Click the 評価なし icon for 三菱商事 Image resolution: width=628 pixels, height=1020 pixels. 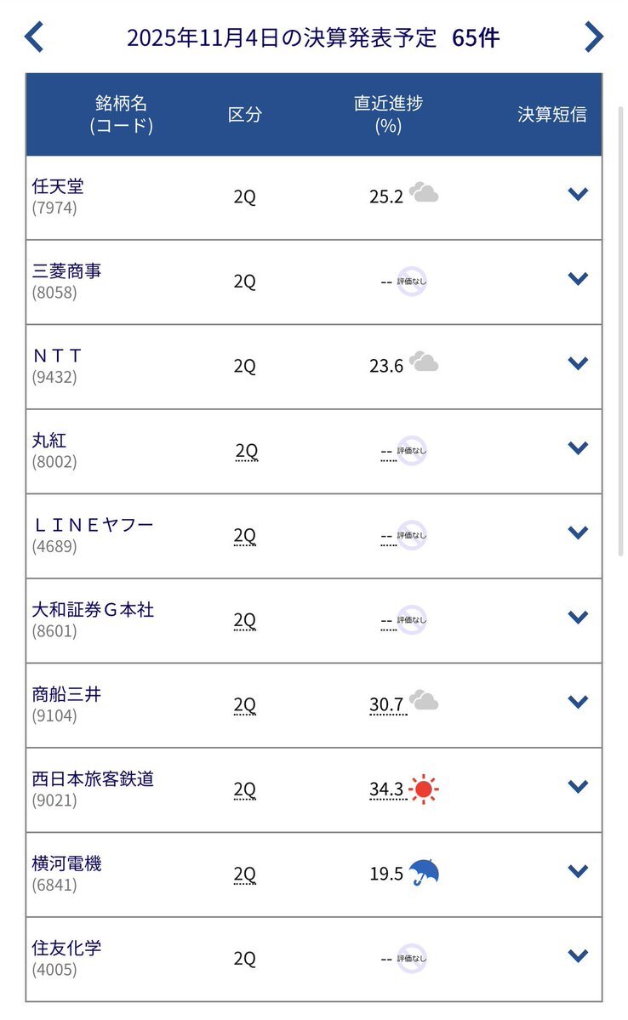[x=413, y=281]
